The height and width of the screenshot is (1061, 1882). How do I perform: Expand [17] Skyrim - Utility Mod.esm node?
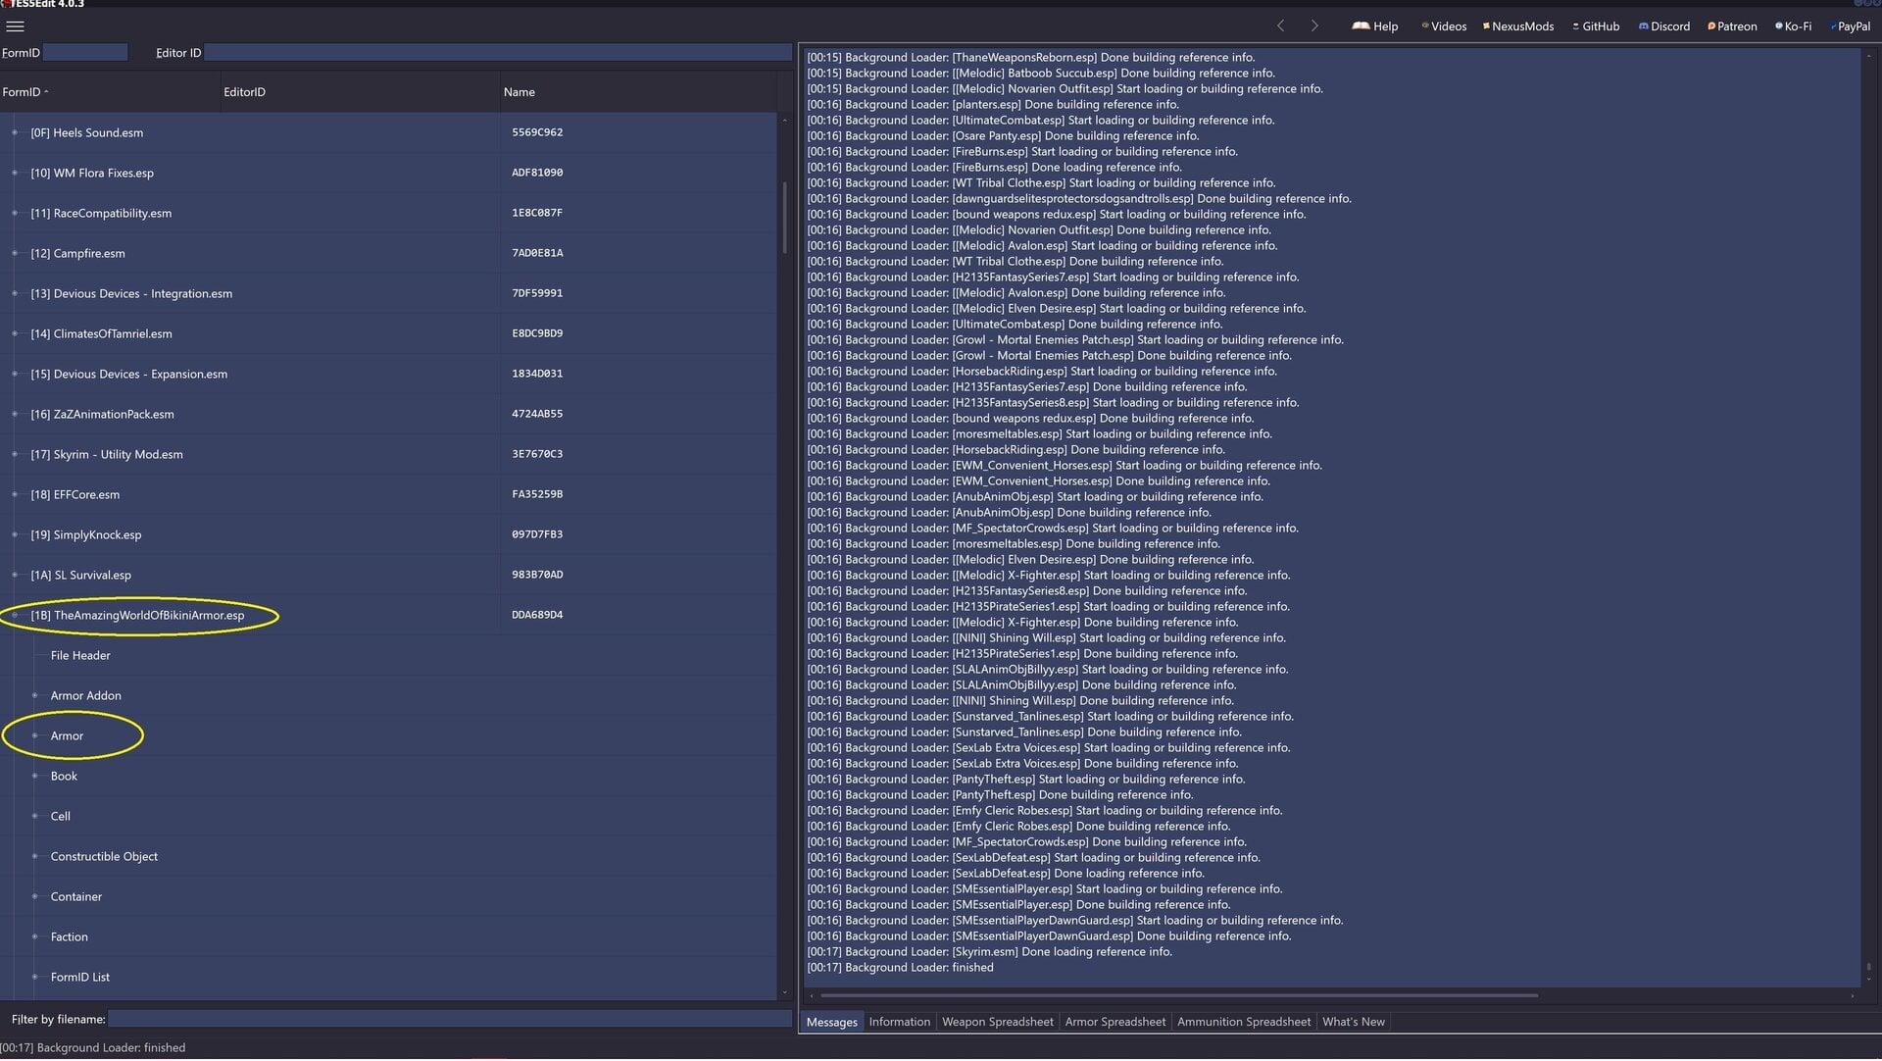click(x=15, y=454)
